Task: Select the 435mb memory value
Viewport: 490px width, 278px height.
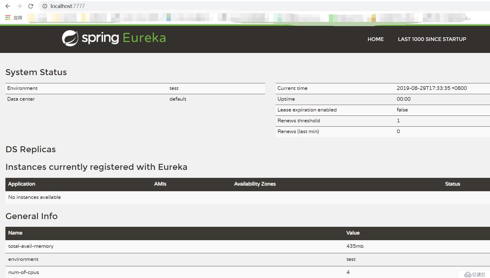Action: (x=355, y=246)
